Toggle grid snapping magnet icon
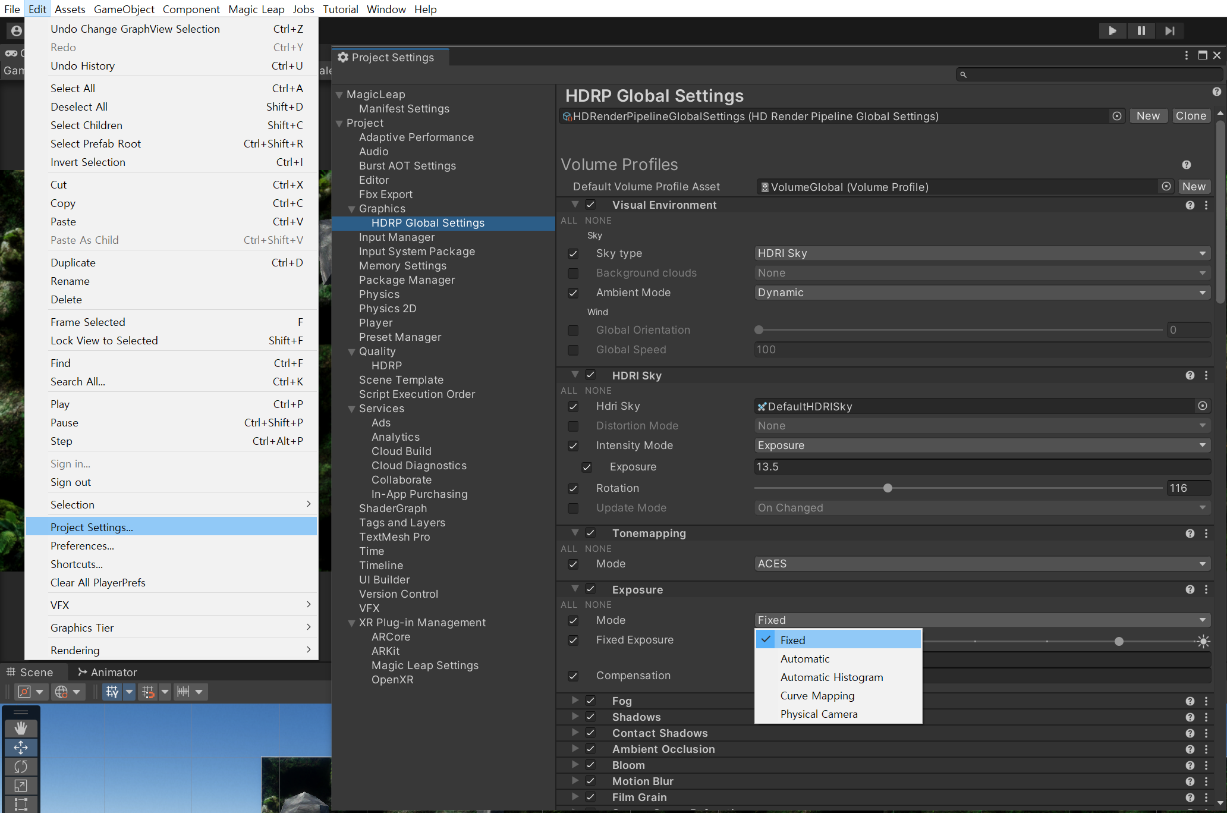This screenshot has height=813, width=1227. 148,692
